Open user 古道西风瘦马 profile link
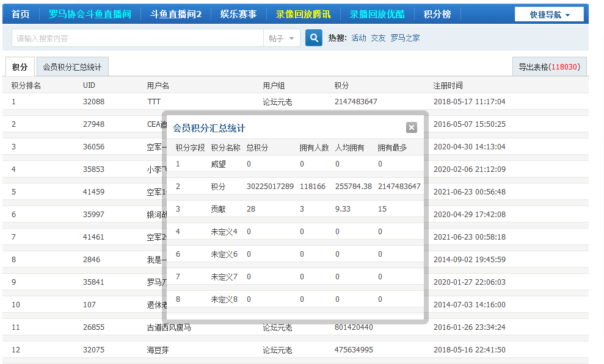 coord(169,327)
